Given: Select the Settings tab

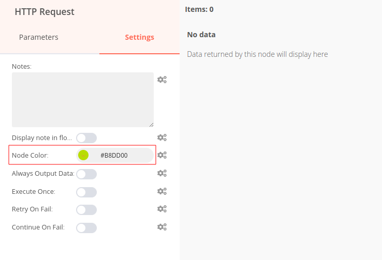Looking at the screenshot, I should click(139, 37).
